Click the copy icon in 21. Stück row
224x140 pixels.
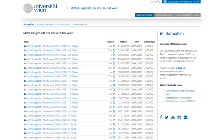[114, 63]
